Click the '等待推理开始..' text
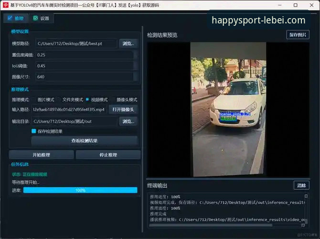The height and width of the screenshot is (239, 320). tap(25, 182)
